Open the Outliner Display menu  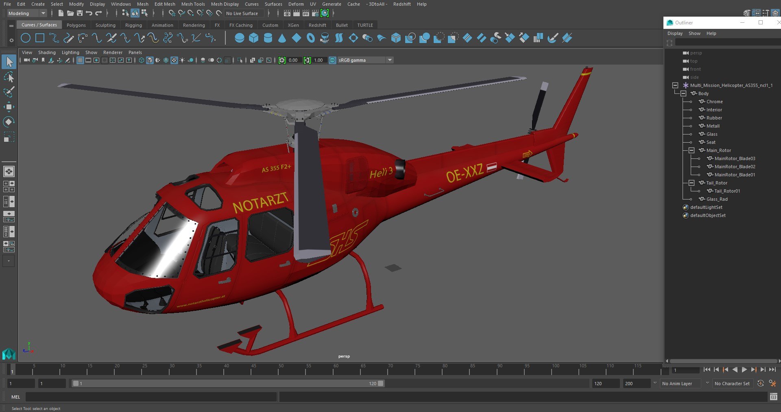[675, 33]
